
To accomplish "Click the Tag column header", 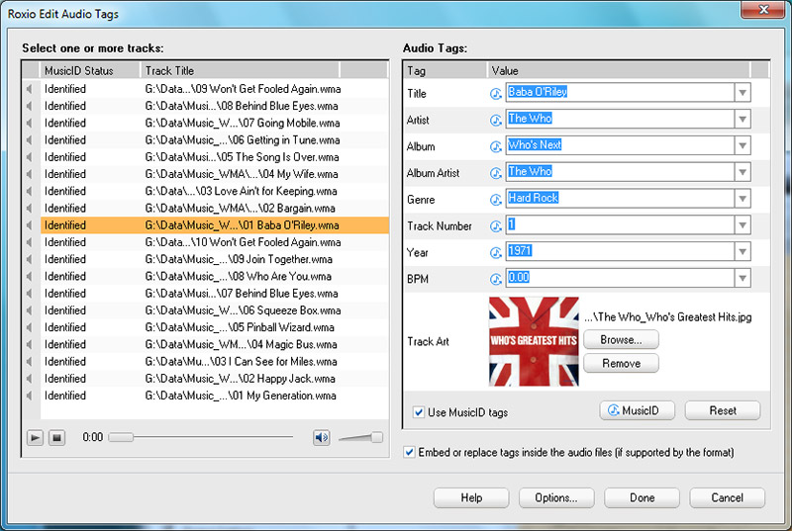I will click(x=445, y=70).
